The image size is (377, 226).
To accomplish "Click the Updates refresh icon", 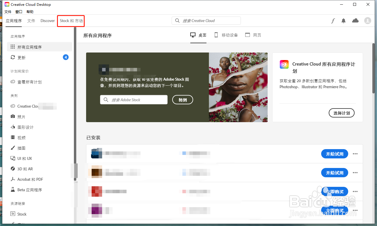I will pyautogui.click(x=13, y=57).
